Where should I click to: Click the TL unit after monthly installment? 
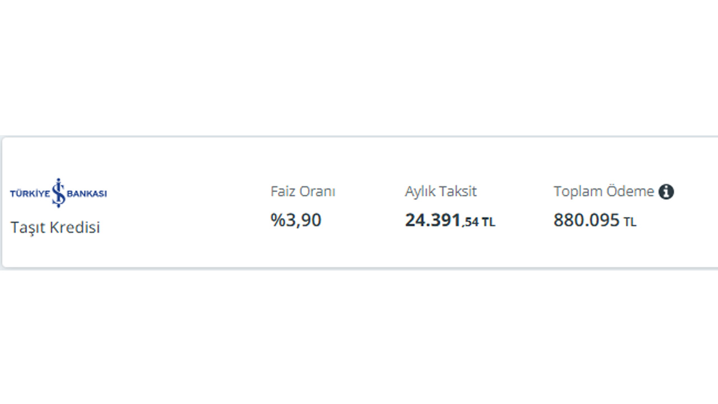(x=489, y=222)
